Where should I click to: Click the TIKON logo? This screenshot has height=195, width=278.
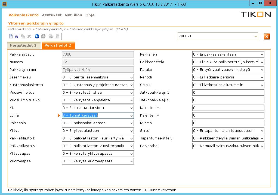tap(255, 14)
